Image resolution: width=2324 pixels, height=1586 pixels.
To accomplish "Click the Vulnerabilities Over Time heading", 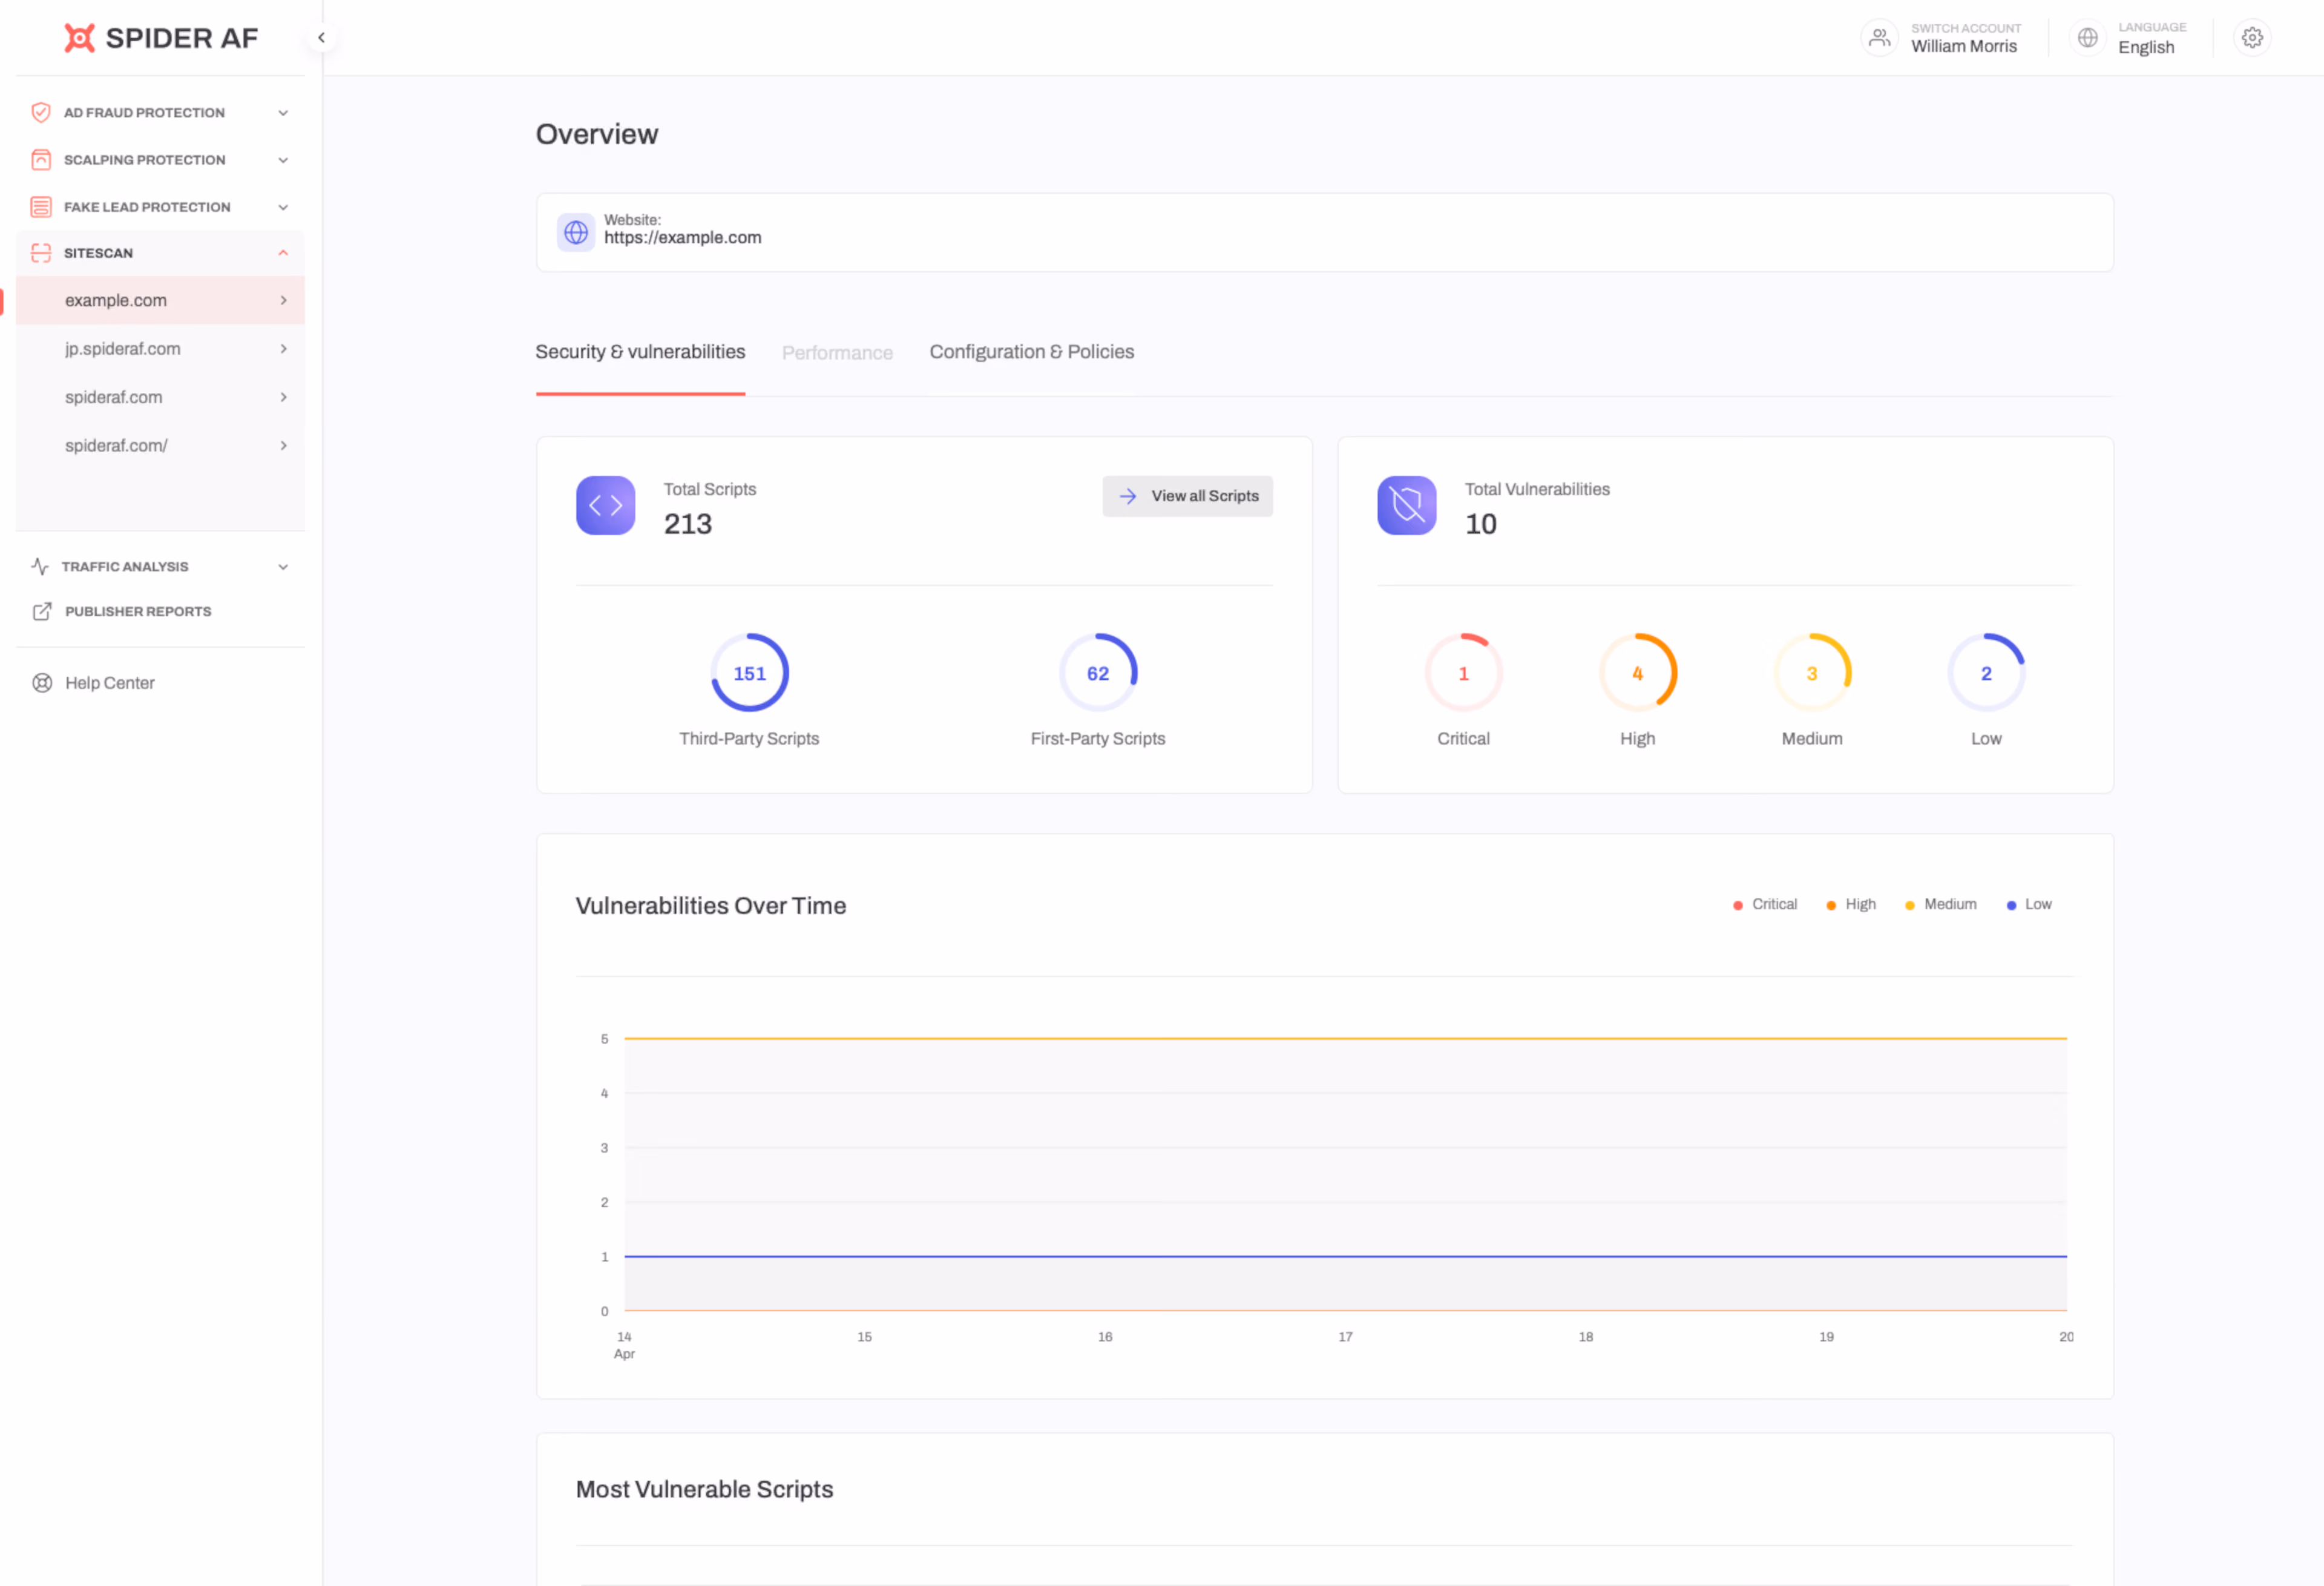I will coord(711,905).
